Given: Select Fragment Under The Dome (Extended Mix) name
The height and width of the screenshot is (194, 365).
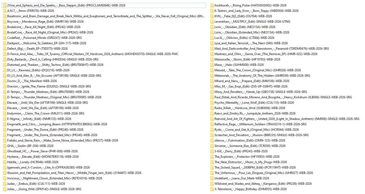Looking at the screenshot, I should point(52,135).
